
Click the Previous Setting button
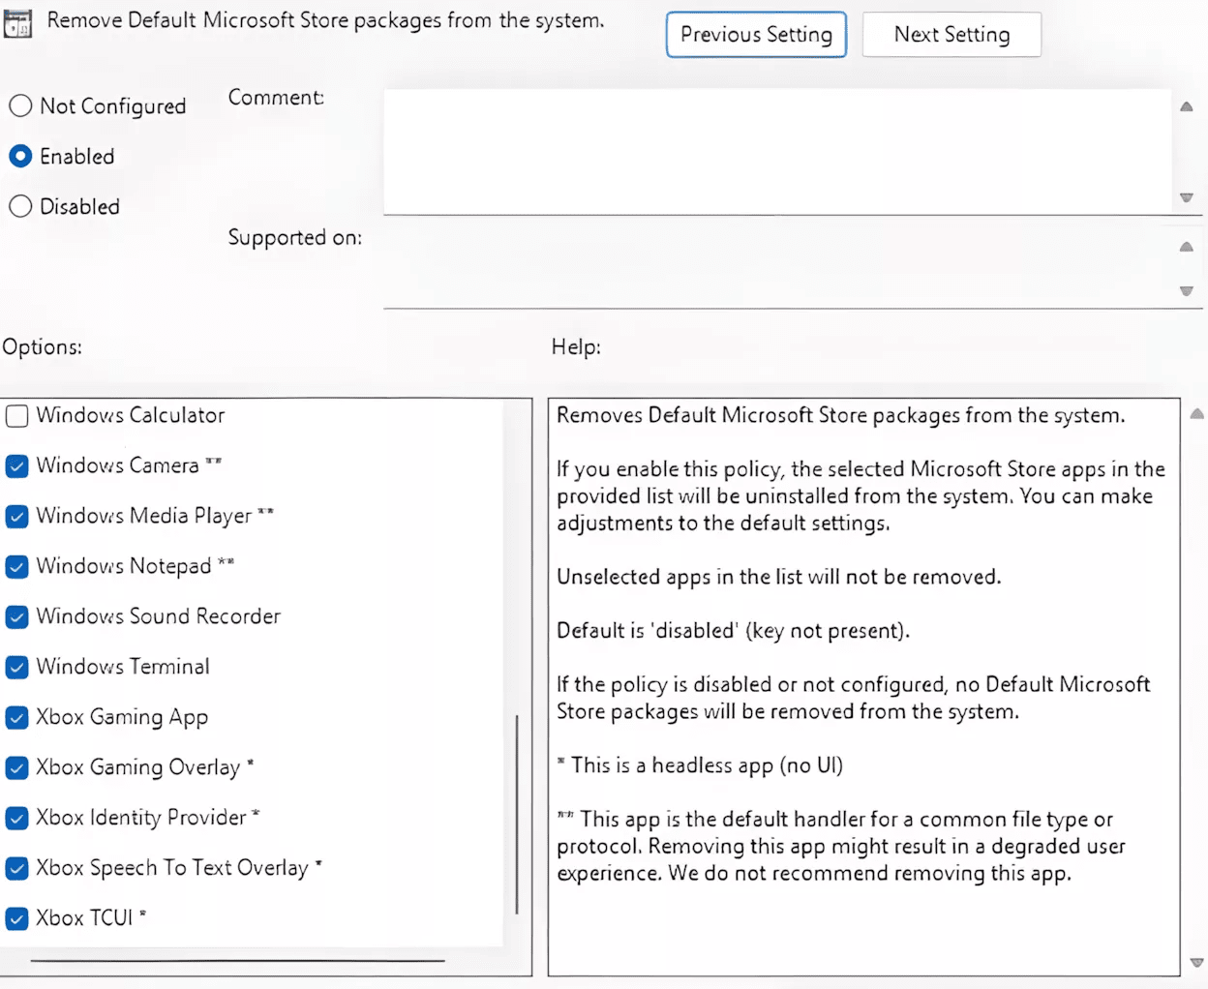tap(755, 34)
